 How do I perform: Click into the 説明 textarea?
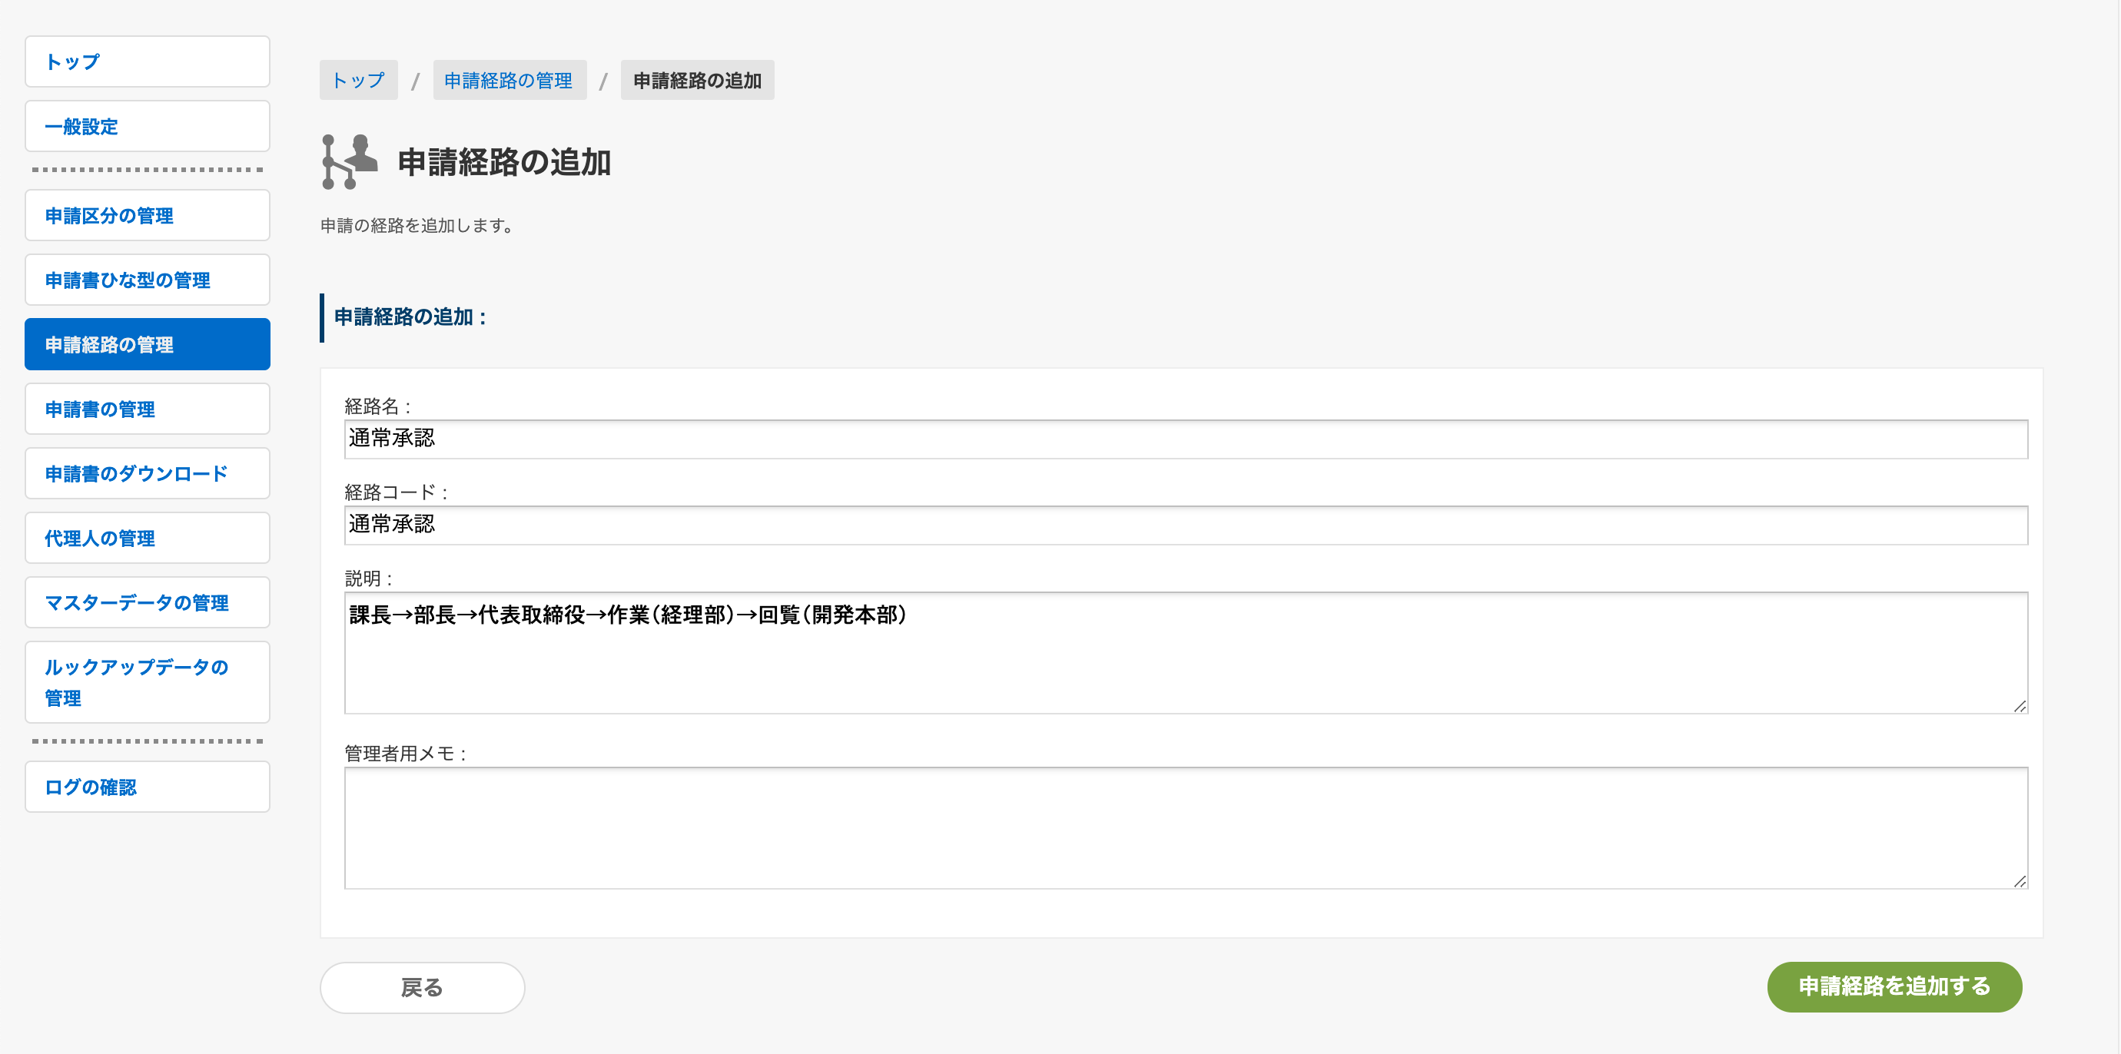point(1186,653)
